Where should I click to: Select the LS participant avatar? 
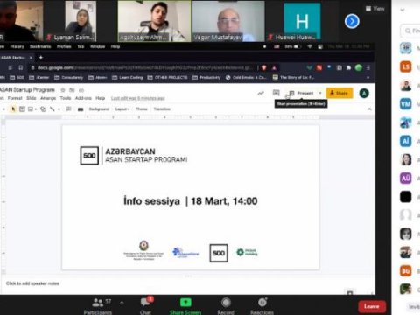[x=406, y=66]
